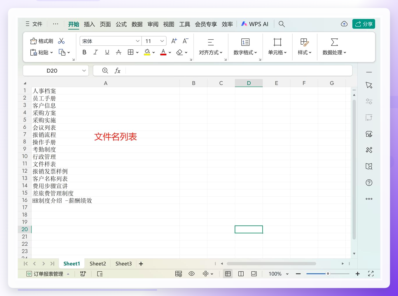This screenshot has height=296, width=398.
Task: Click the Format Painter (格式刷) button
Action: 41,41
